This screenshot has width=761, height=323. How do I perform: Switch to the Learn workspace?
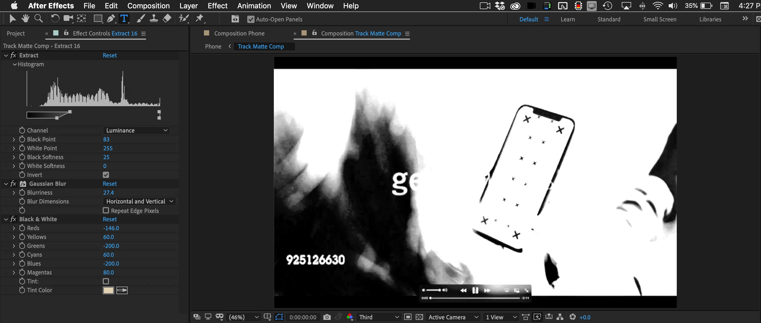(x=567, y=19)
